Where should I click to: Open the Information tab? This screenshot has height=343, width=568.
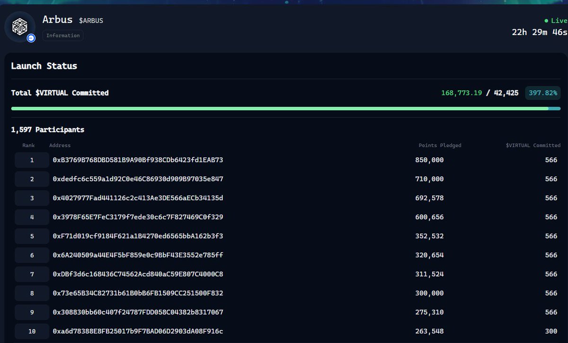click(x=62, y=35)
